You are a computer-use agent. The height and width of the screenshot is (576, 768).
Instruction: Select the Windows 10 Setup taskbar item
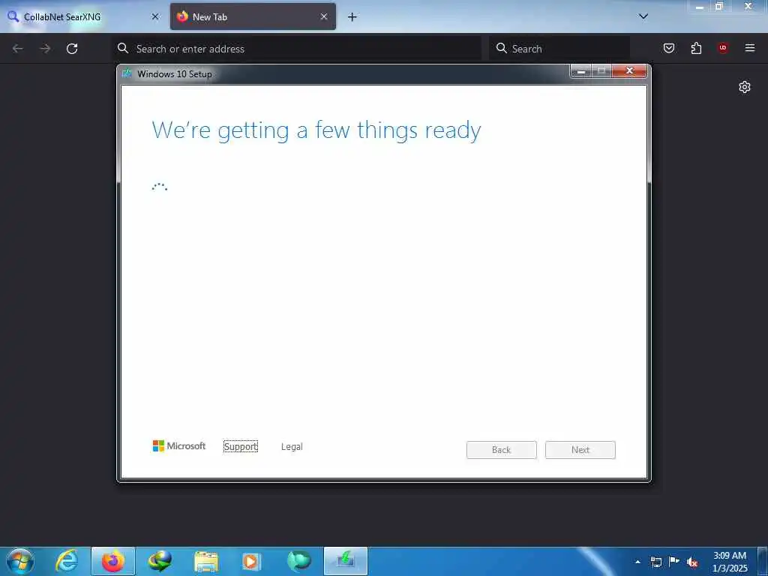point(345,561)
